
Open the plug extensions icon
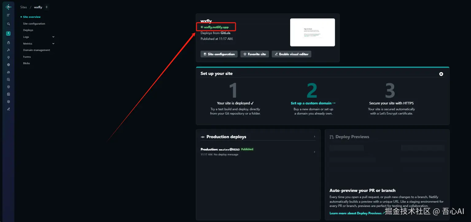click(x=9, y=57)
